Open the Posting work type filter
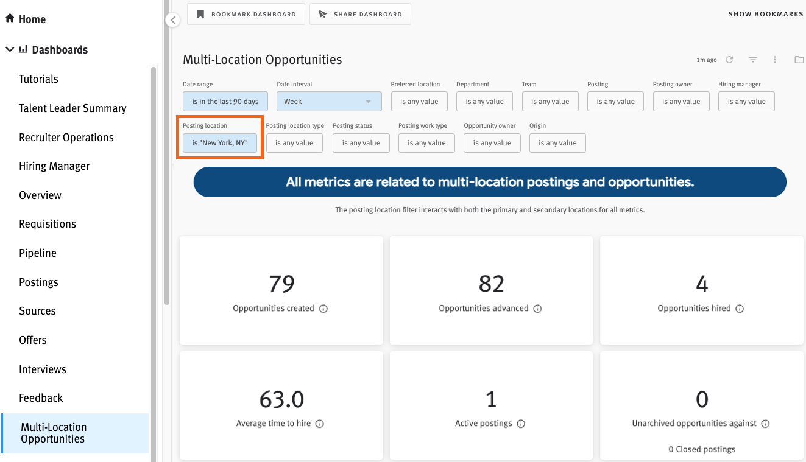Viewport: 806px width, 462px height. click(426, 143)
